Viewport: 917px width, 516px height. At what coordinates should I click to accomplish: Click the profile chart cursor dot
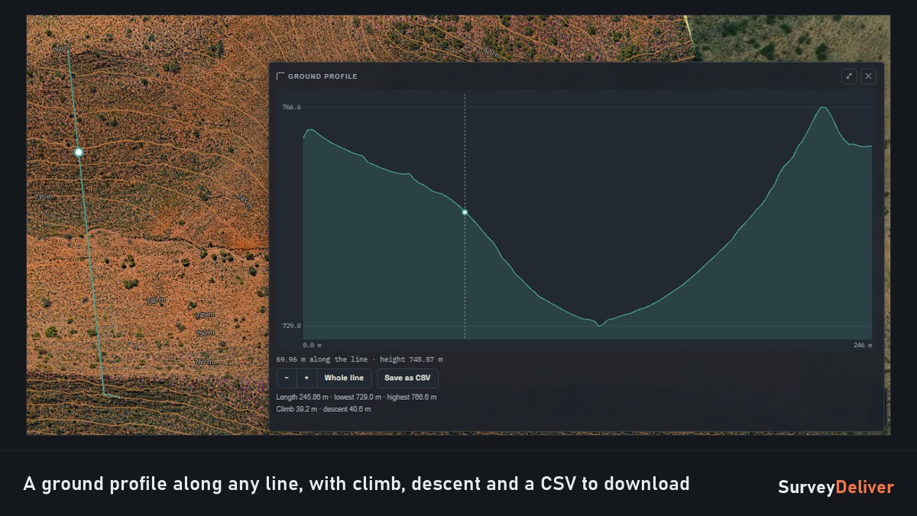tap(465, 212)
